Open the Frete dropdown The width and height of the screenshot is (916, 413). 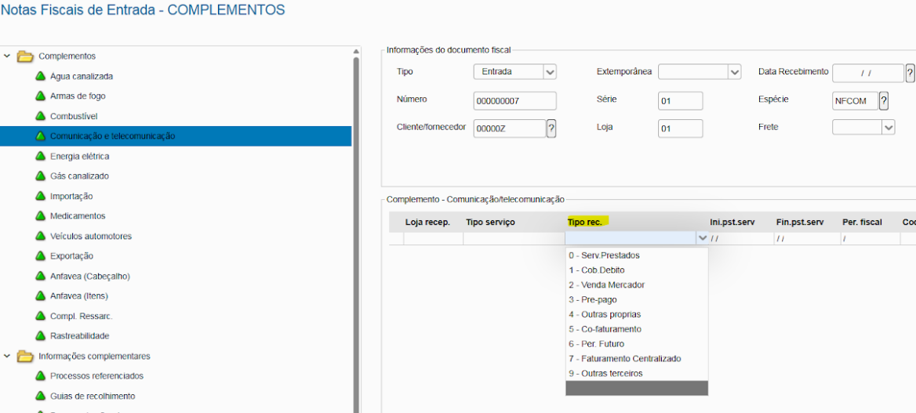pyautogui.click(x=889, y=127)
